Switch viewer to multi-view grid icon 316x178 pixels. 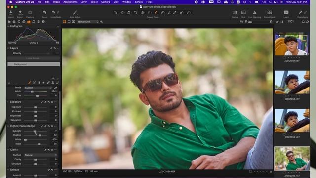click(x=65, y=22)
